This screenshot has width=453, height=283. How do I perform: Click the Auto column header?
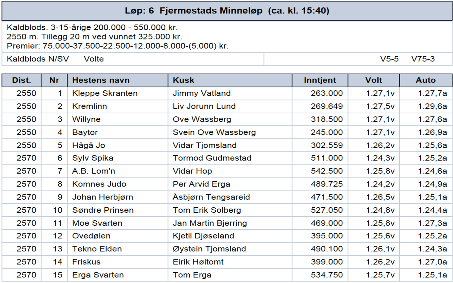click(x=426, y=80)
